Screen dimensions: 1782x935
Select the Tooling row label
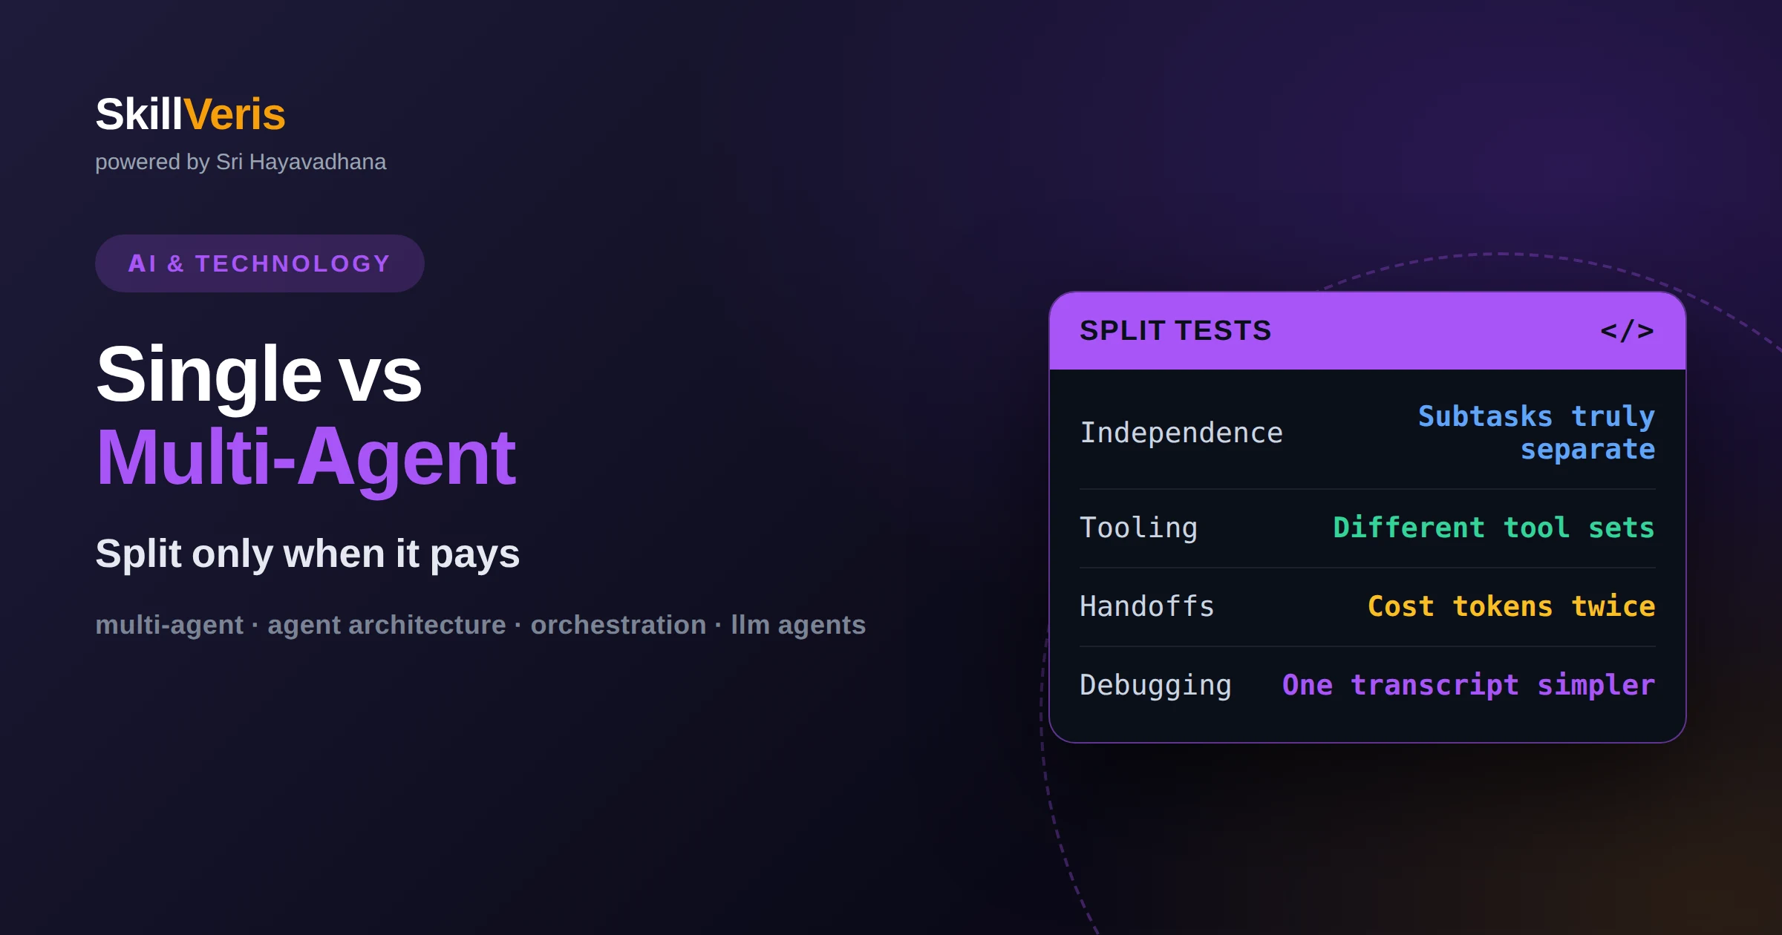pyautogui.click(x=1138, y=528)
